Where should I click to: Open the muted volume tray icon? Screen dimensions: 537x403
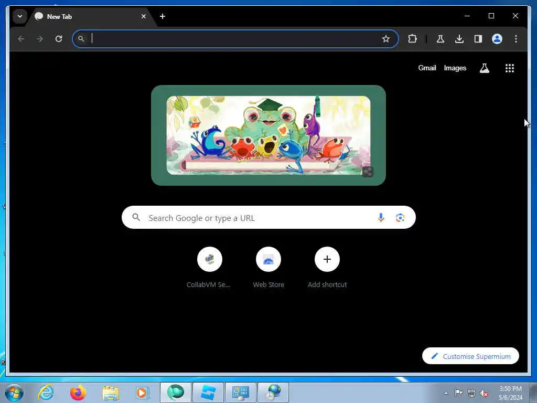tap(484, 394)
